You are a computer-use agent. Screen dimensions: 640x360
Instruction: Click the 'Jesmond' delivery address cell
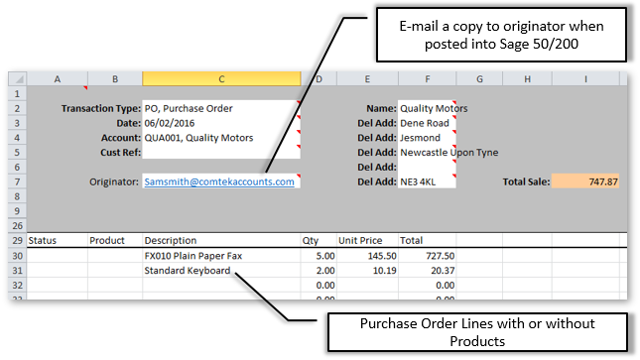(427, 138)
